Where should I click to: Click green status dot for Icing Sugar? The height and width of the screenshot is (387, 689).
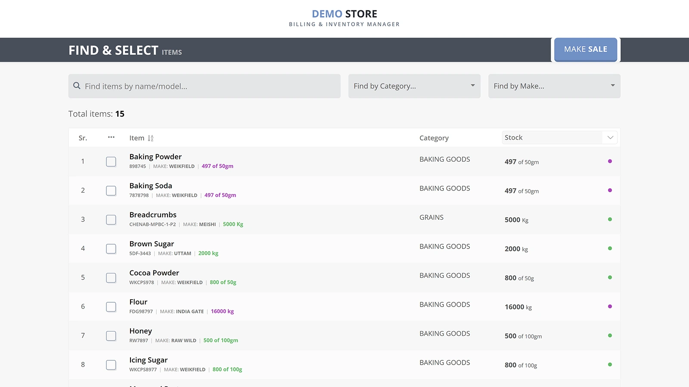(610, 365)
